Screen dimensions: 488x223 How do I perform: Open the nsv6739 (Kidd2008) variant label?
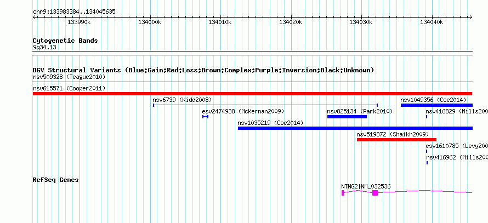182,100
